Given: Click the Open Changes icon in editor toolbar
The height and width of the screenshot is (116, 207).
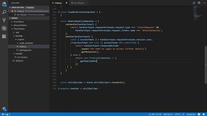Looking at the screenshot, I should pyautogui.click(x=194, y=3).
